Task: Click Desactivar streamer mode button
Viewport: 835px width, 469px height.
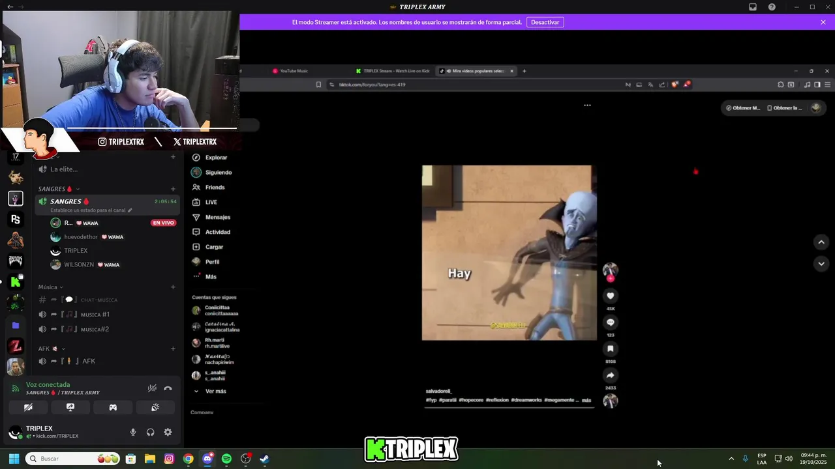Action: (545, 22)
